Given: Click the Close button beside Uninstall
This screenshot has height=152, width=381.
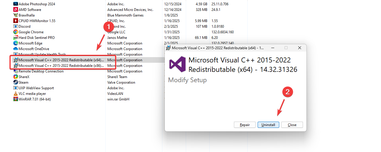Looking at the screenshot, I should click(x=292, y=125).
